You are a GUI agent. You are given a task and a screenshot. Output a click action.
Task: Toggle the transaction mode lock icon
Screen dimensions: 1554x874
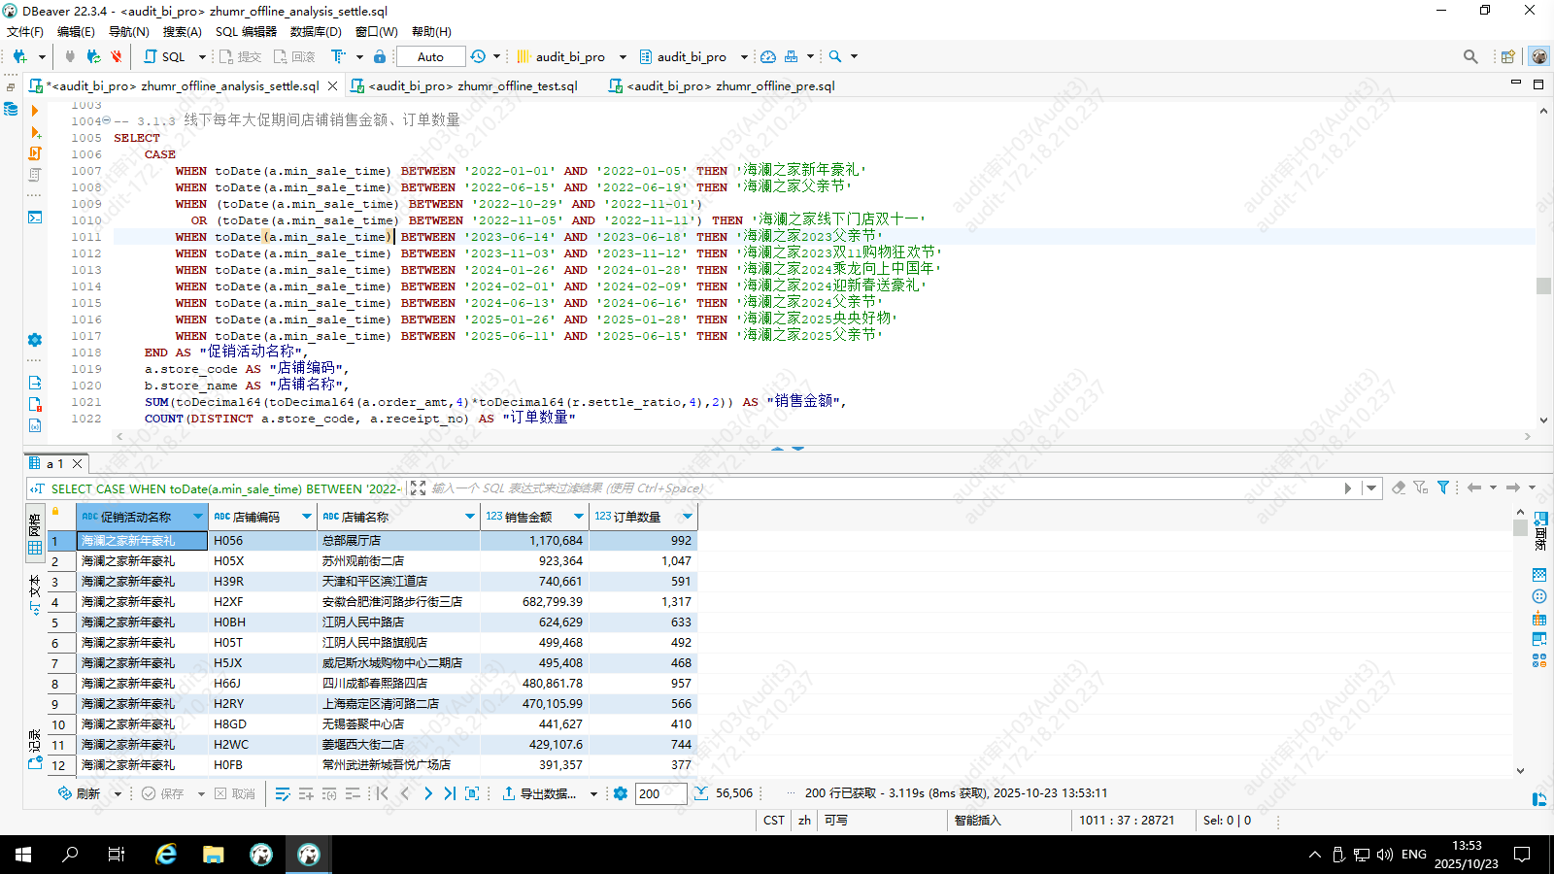click(380, 56)
